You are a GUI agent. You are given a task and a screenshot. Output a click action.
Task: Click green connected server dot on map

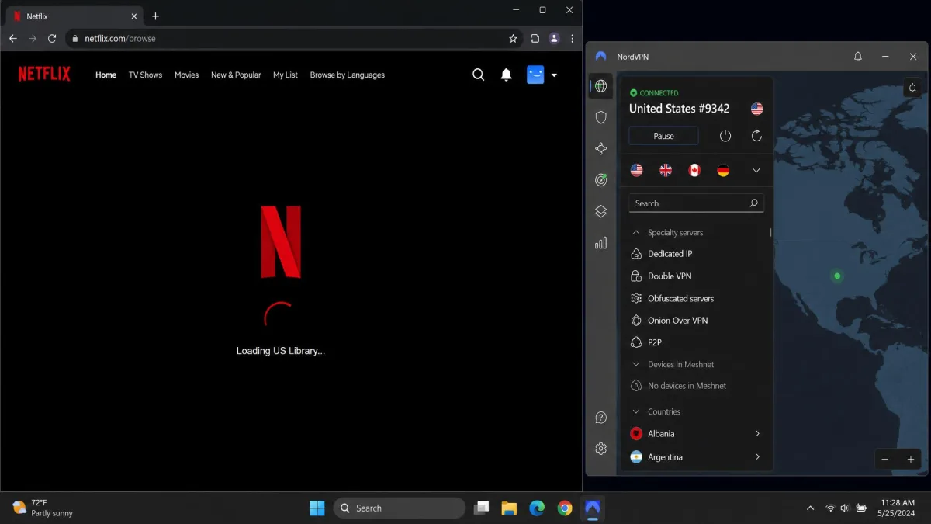(837, 276)
